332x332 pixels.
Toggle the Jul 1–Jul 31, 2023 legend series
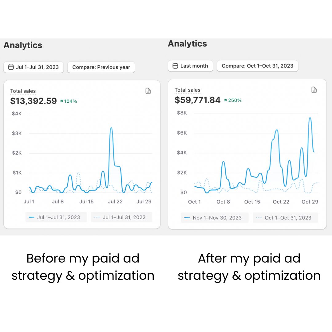(56, 217)
